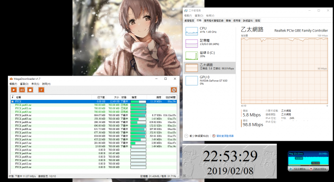Select the GPU 0 NVIDIA GeForce item

coord(210,80)
